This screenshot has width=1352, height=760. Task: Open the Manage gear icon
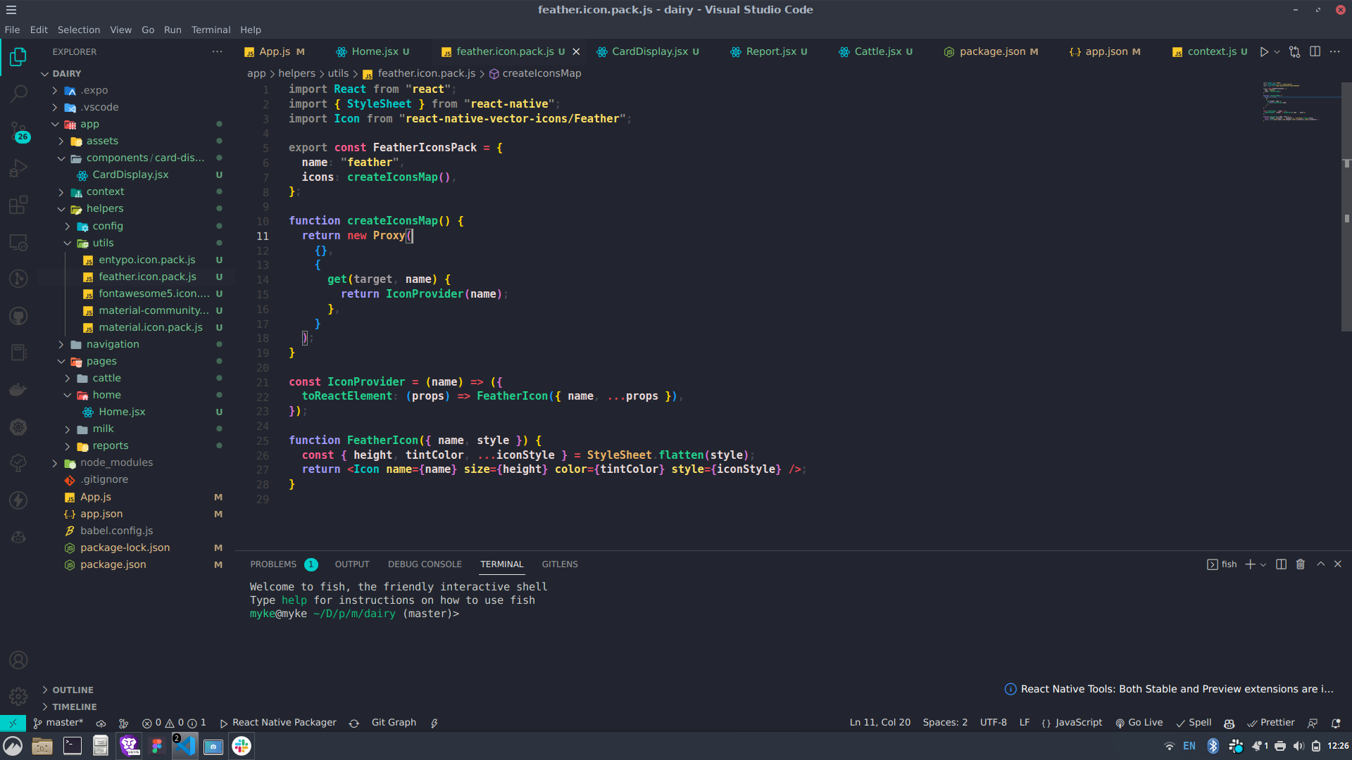(x=19, y=697)
